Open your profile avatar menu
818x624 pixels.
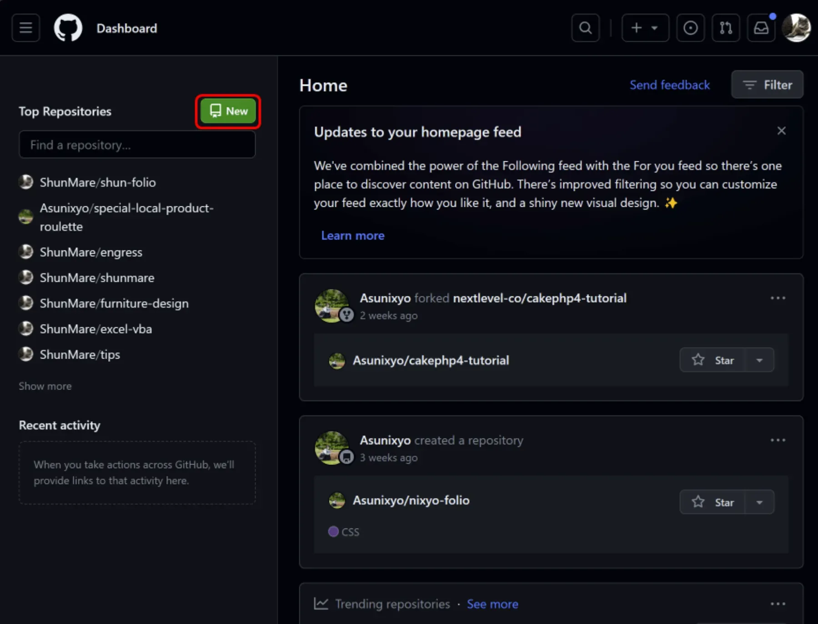click(797, 28)
